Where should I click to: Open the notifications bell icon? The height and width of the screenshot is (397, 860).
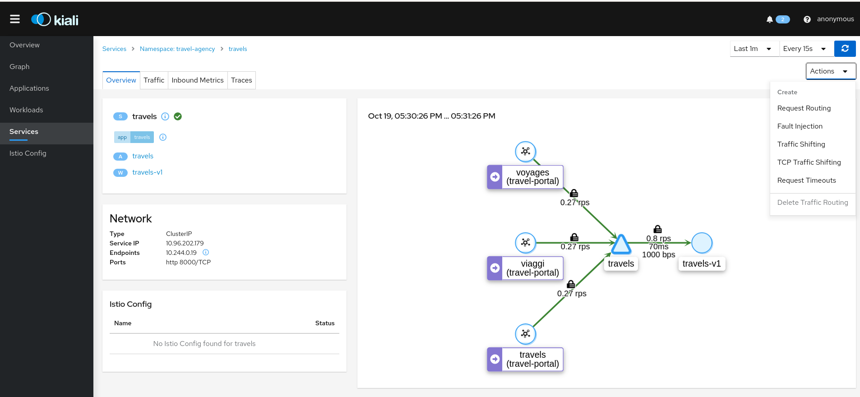click(770, 19)
